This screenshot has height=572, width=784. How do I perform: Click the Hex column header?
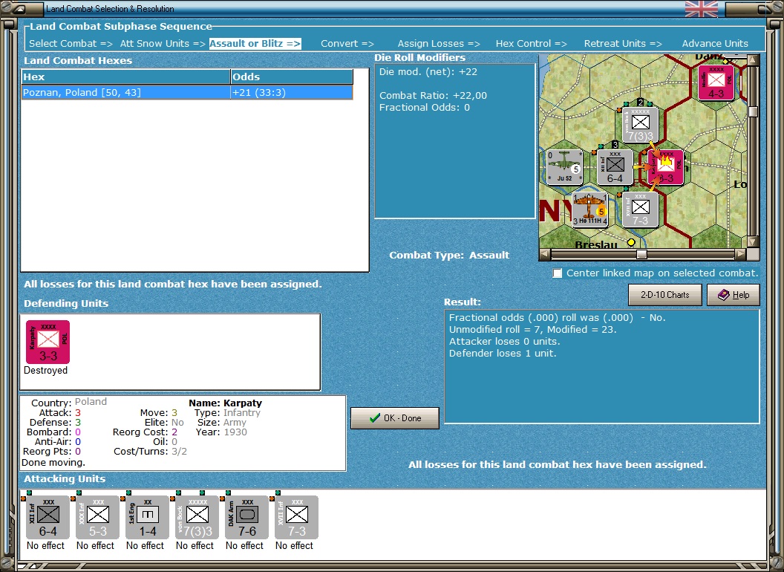(x=125, y=77)
